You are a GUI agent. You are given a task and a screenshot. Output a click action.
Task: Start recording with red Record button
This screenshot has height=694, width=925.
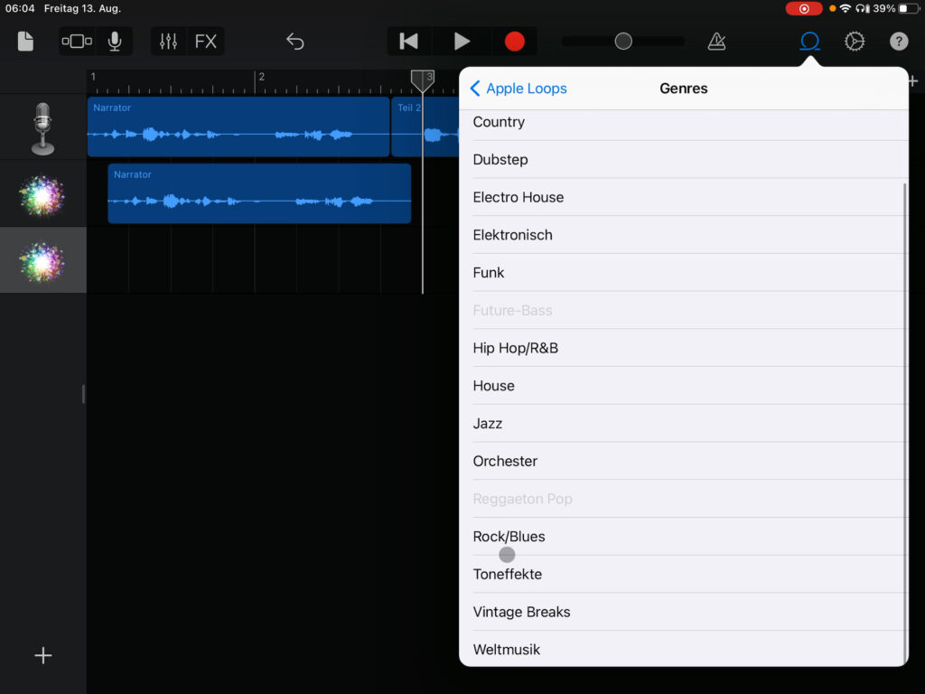[514, 42]
